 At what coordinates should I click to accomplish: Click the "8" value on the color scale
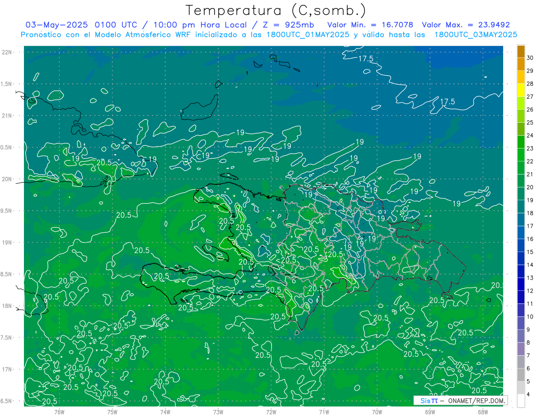528,343
